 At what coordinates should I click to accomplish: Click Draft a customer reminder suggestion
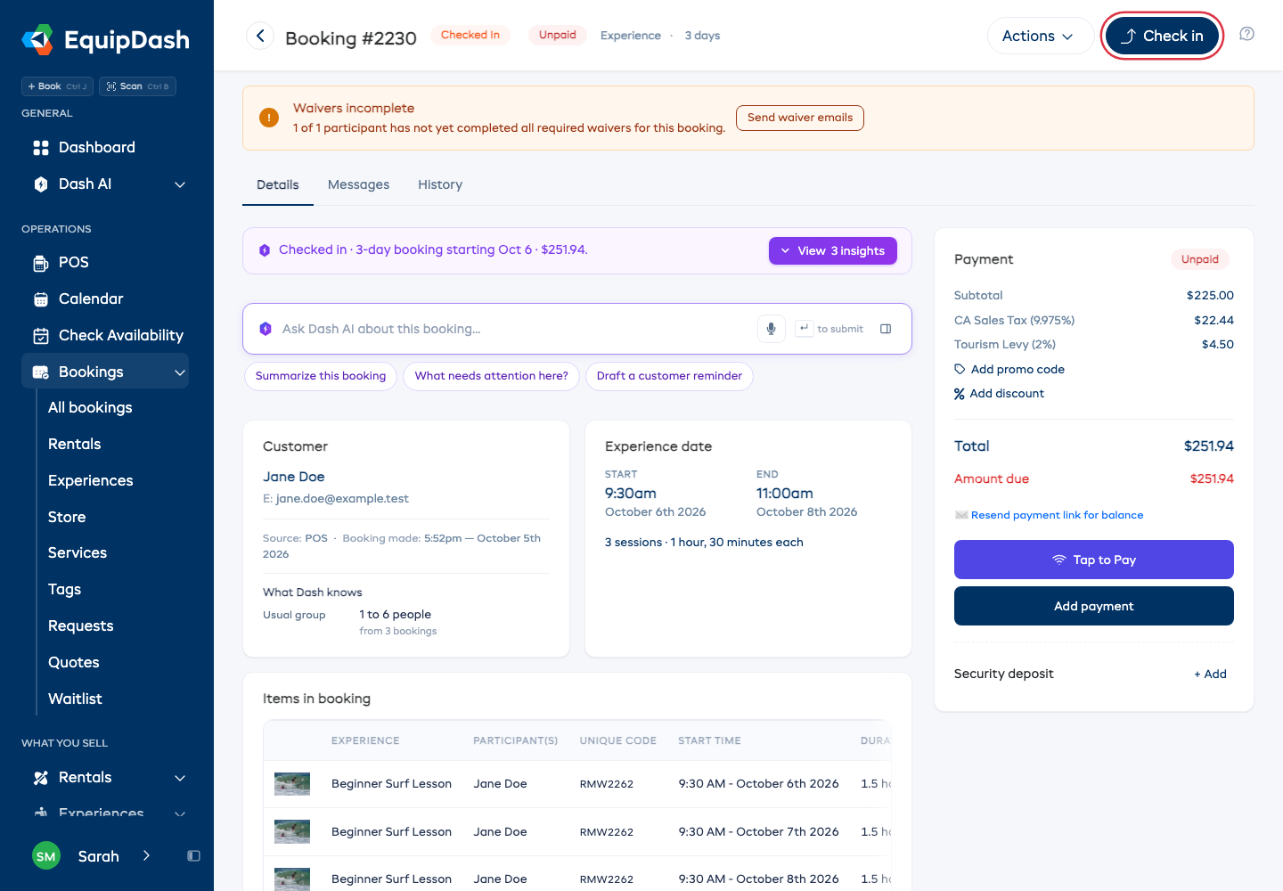coord(669,376)
